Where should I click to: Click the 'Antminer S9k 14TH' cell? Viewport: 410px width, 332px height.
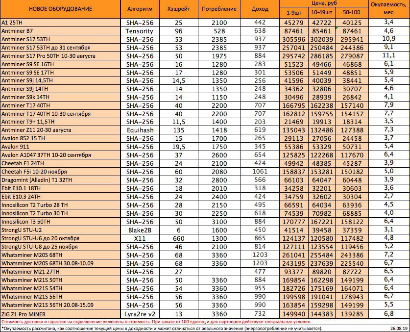tap(60, 97)
